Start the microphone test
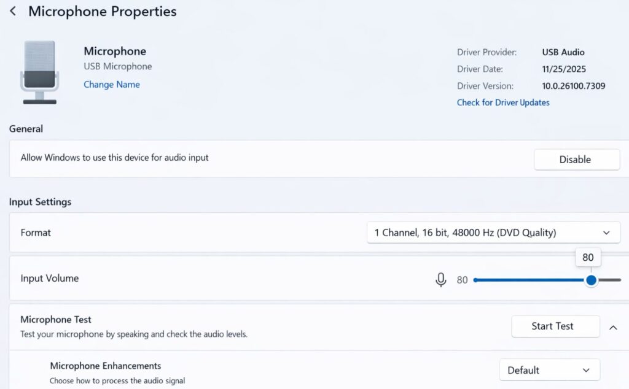Viewport: 629px width, 389px height. click(555, 326)
